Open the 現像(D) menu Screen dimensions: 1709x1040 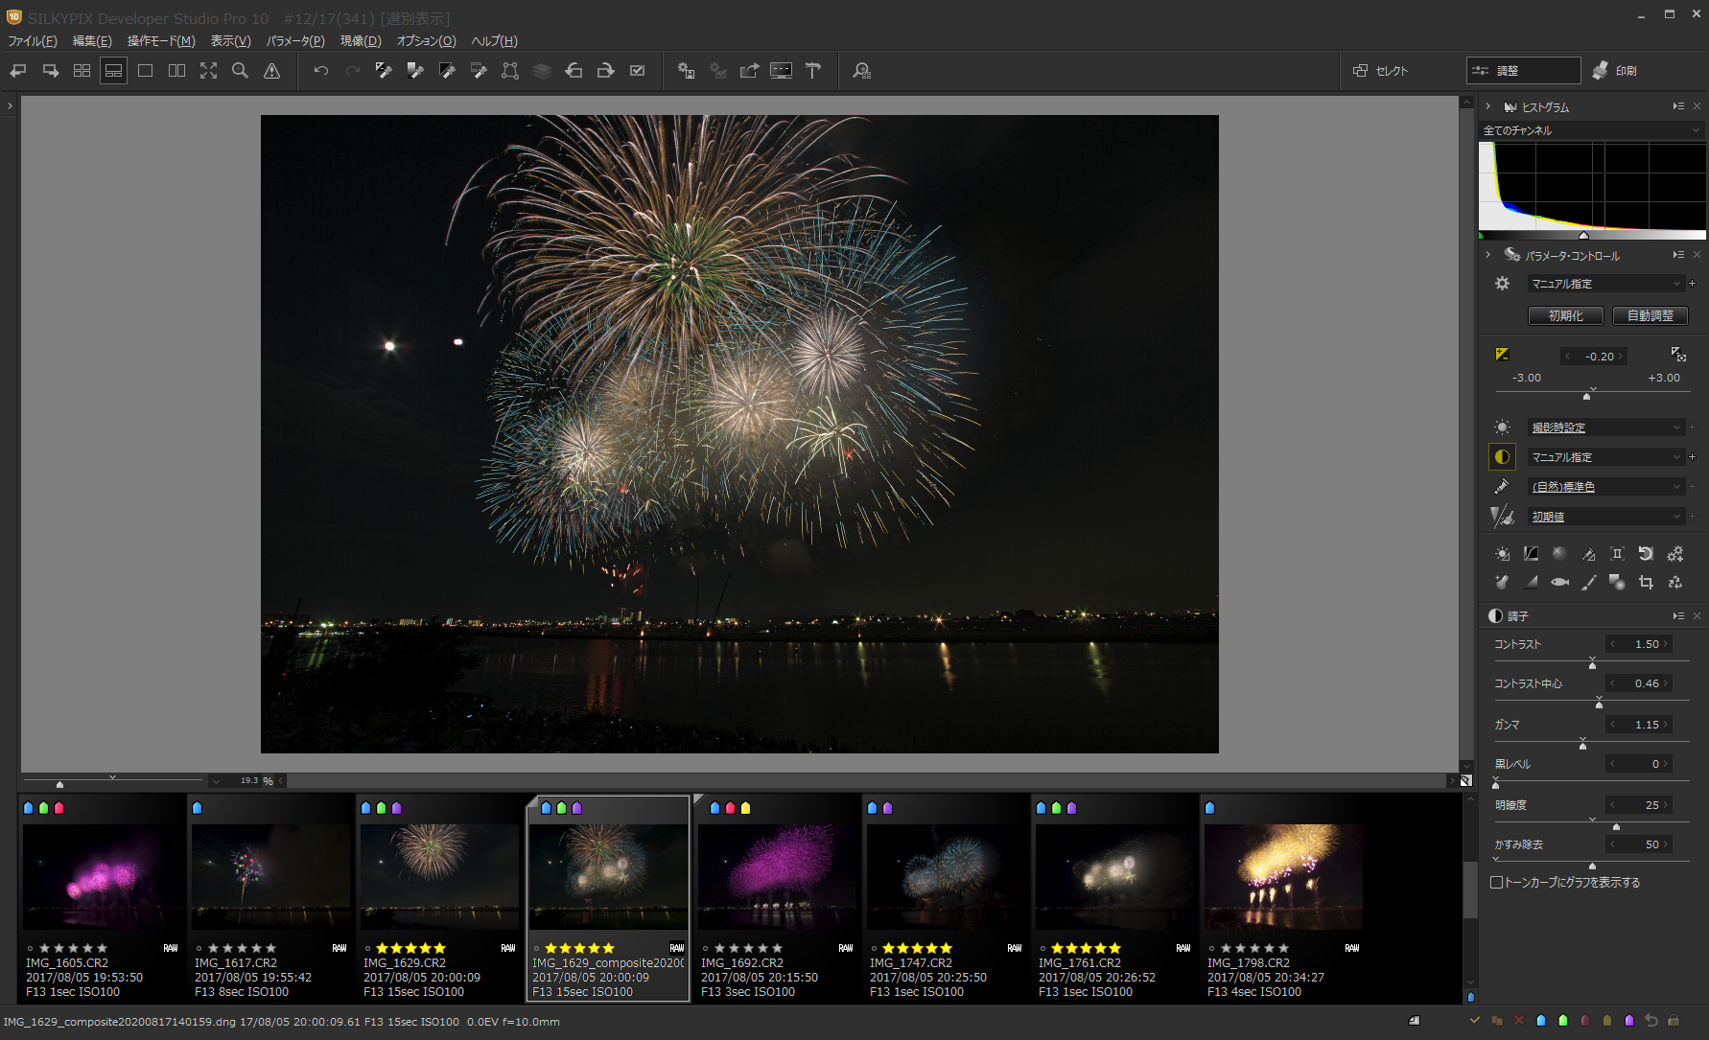point(361,41)
